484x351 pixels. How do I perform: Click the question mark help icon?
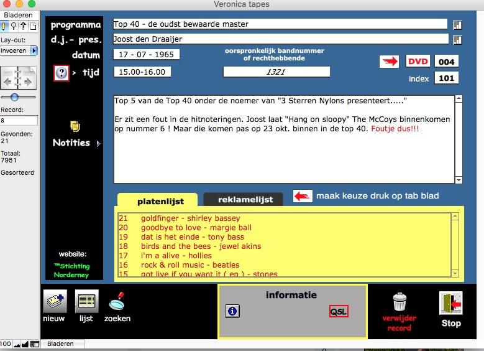point(62,73)
